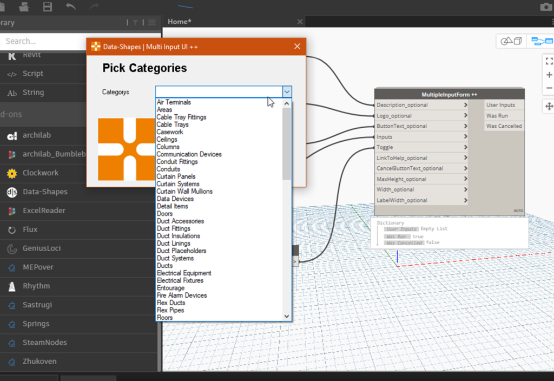Screen dimensions: 554x381
Task: Click the category list scroll-down arrow
Action: pyautogui.click(x=287, y=316)
